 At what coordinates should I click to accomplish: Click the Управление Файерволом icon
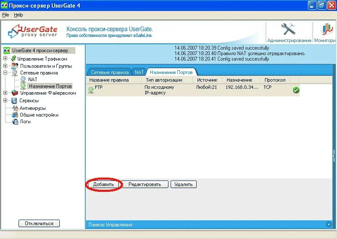coord(15,93)
